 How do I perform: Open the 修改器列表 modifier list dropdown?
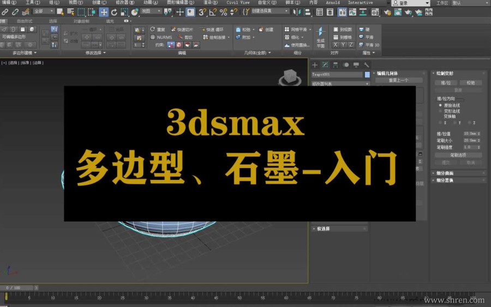(x=340, y=84)
